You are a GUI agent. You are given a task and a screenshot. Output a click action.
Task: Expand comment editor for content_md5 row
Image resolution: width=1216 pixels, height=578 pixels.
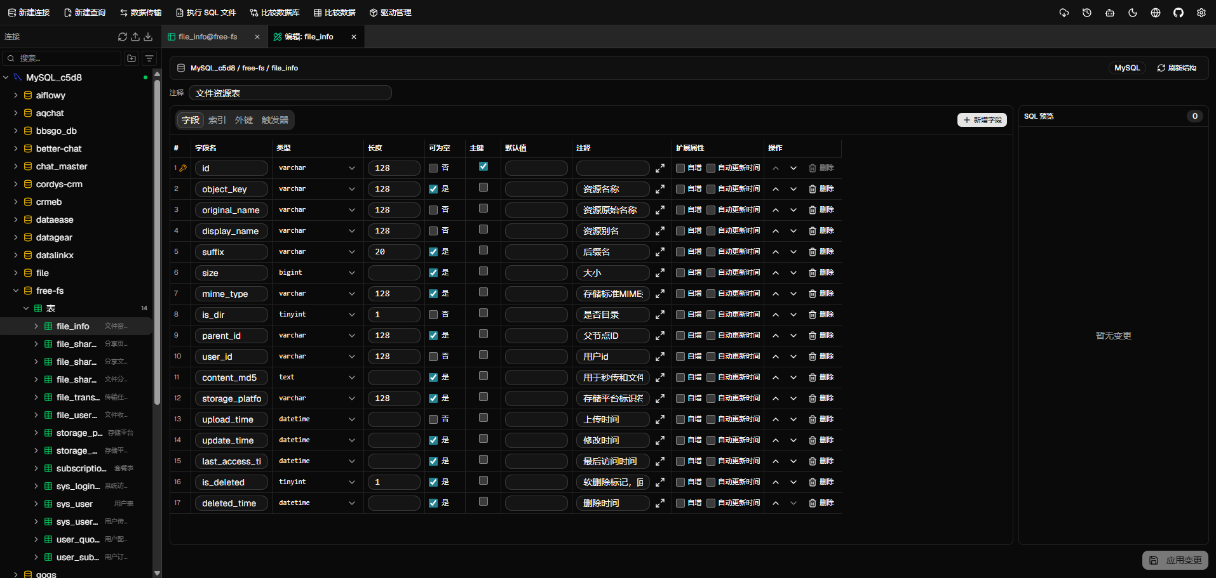pyautogui.click(x=660, y=378)
